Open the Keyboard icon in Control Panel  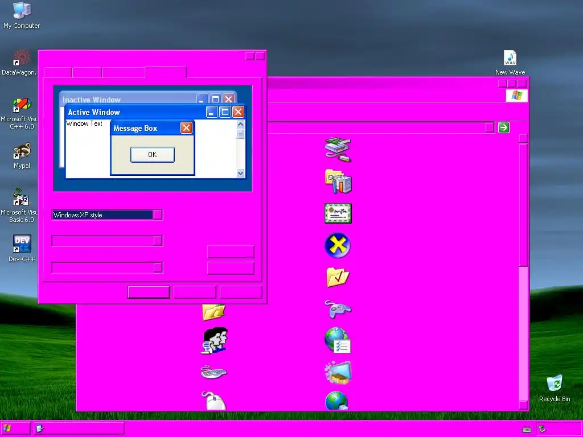pyautogui.click(x=214, y=372)
